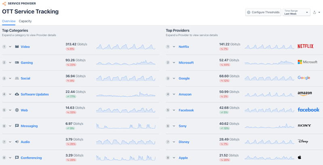The image size is (323, 165).
Task: Click the Software Updates cloud icon
Action: point(17,94)
